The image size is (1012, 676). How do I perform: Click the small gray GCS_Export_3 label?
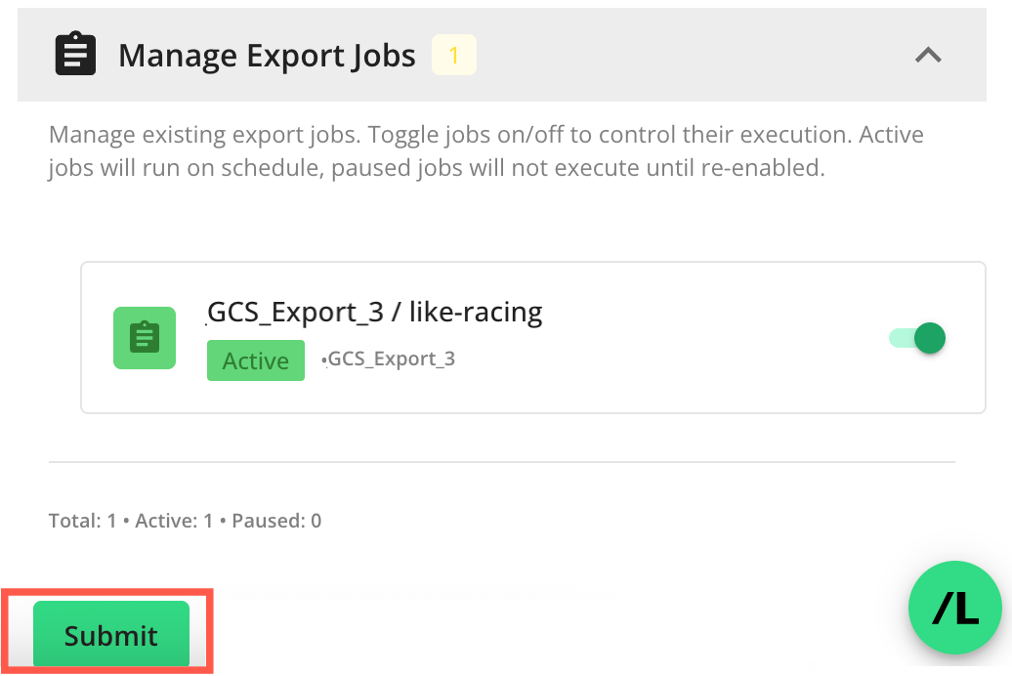point(391,359)
